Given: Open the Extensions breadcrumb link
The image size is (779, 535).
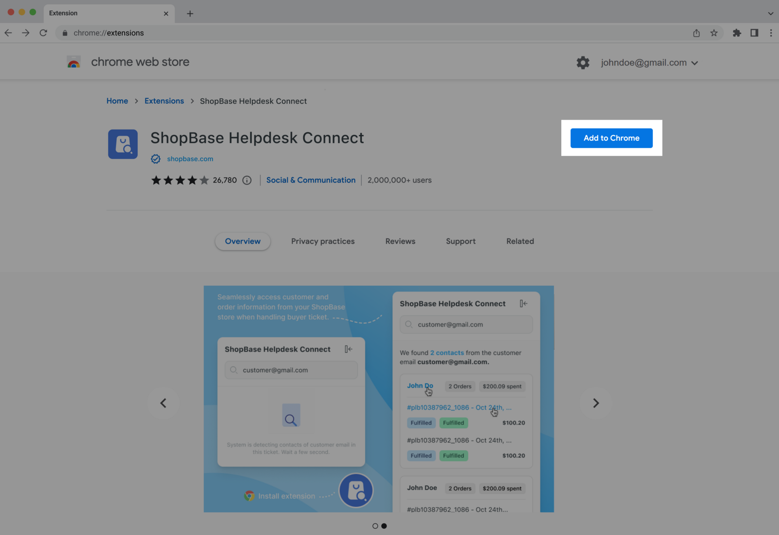Looking at the screenshot, I should pyautogui.click(x=164, y=101).
